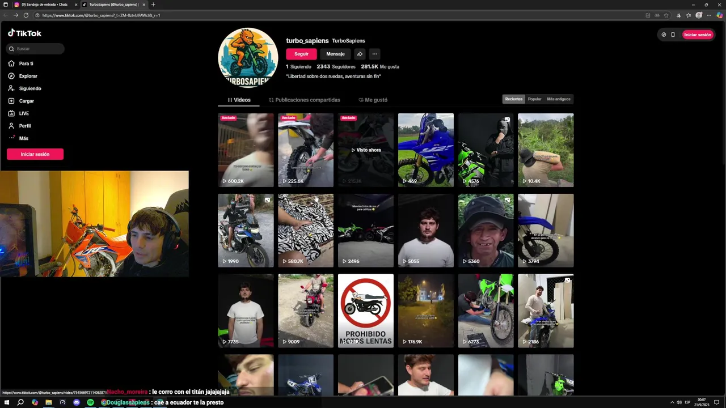Click the round icon left of phone icon
The width and height of the screenshot is (726, 408).
[x=664, y=35]
